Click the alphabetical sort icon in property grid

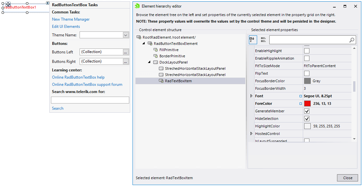(253, 40)
